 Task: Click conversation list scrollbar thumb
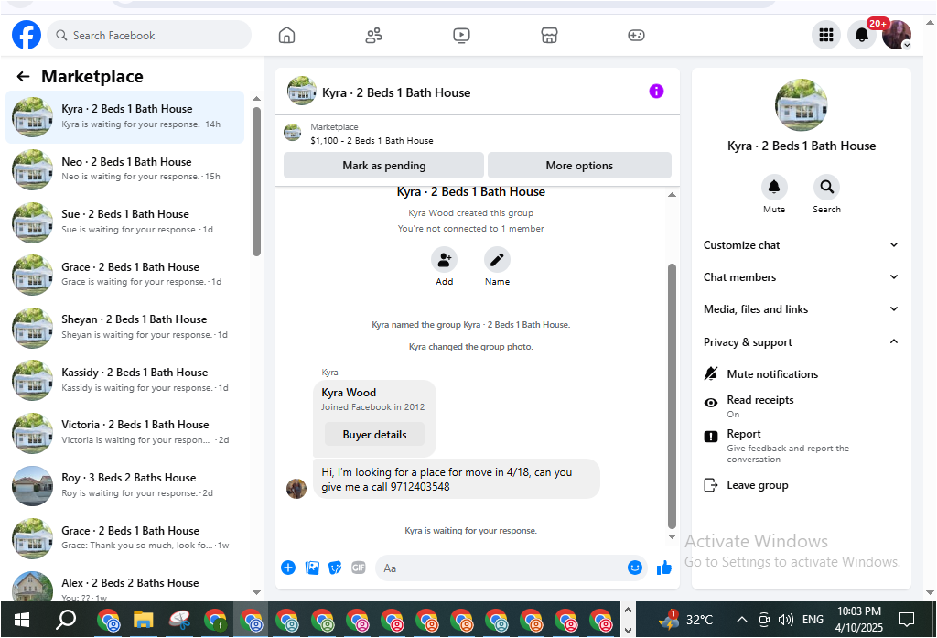[256, 181]
